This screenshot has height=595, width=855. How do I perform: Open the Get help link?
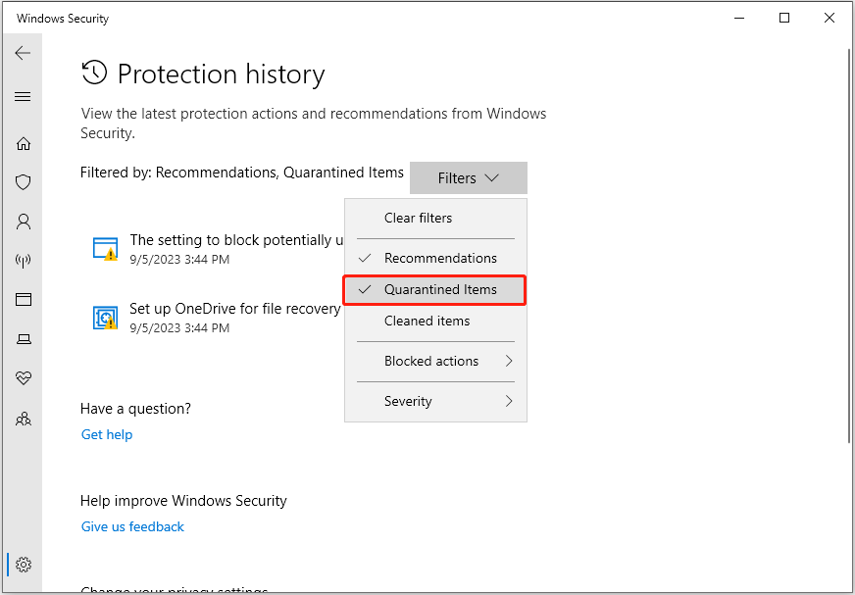click(x=106, y=434)
